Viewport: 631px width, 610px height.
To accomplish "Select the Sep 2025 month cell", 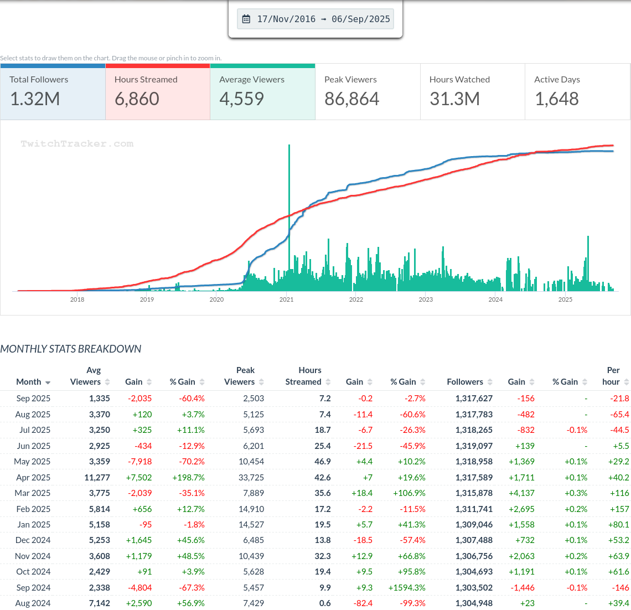I will (33, 399).
